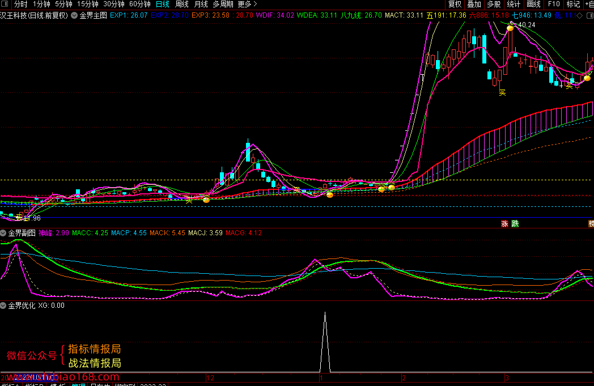Viewport: 594px width, 386px height.
Task: Click the month 3 timeline marker
Action: [507, 377]
